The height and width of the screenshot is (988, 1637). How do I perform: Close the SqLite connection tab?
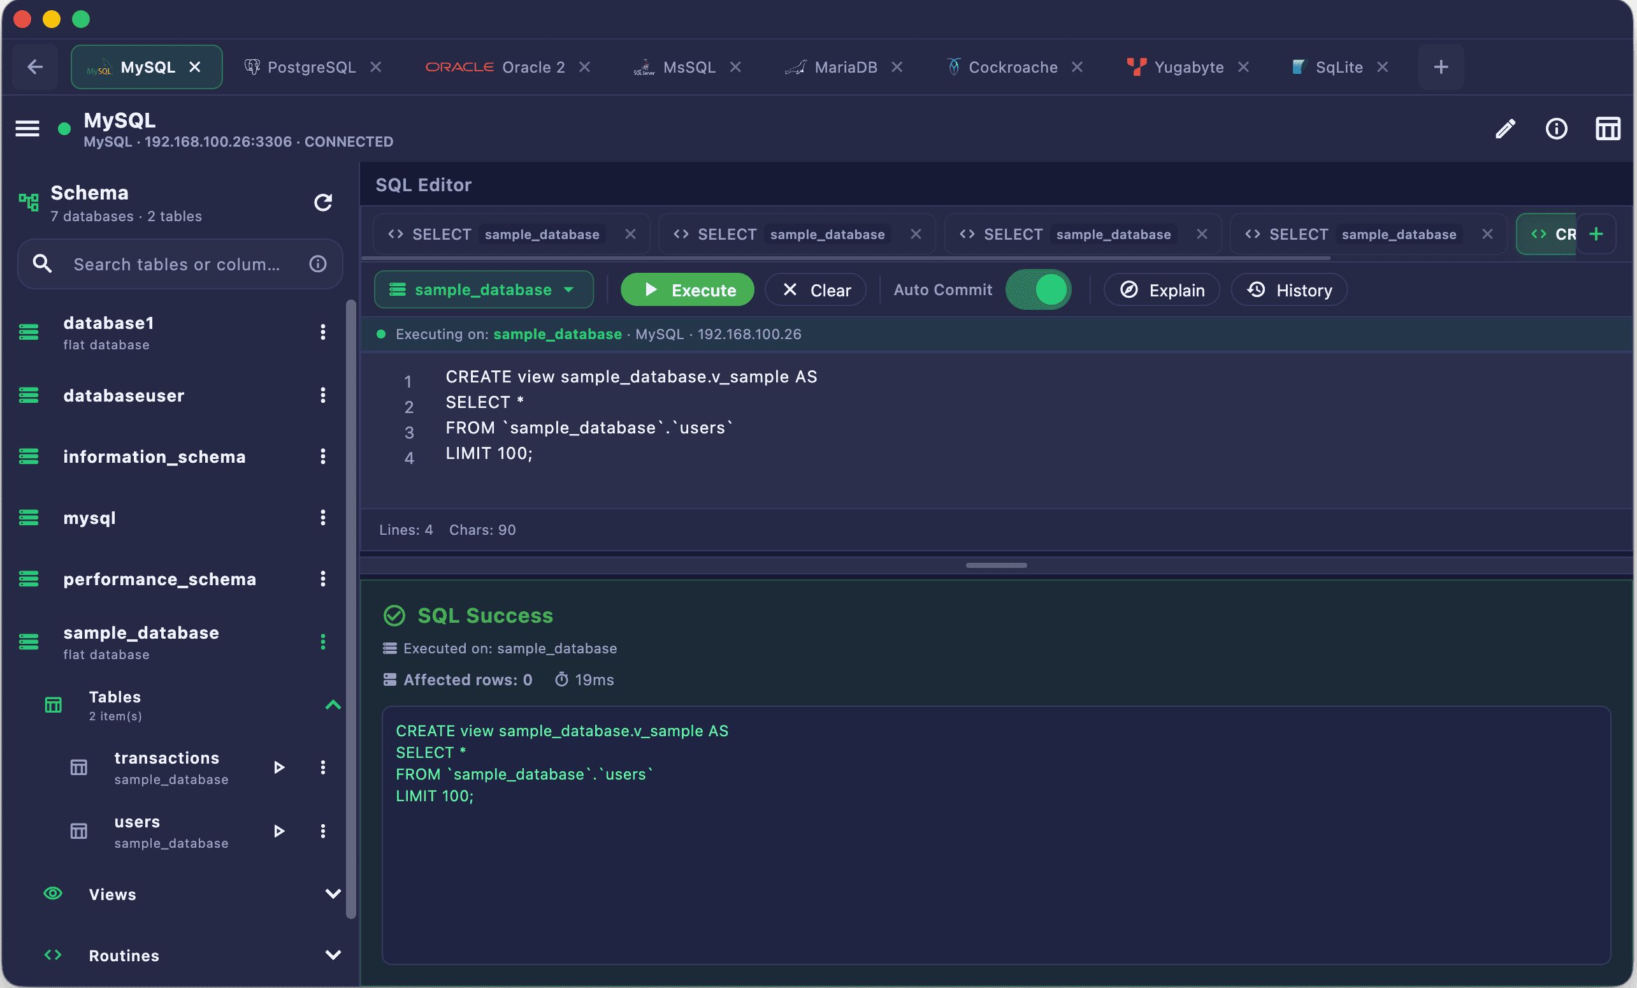click(1383, 67)
